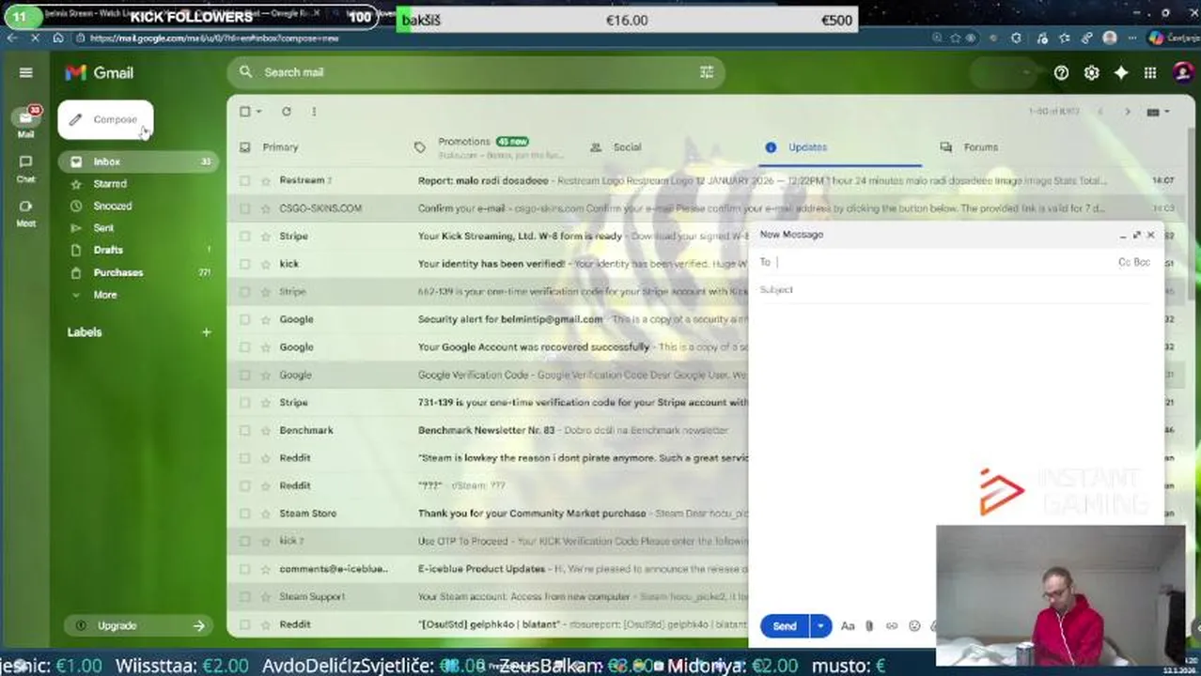
Task: Star the Benchmark Newsletter email
Action: (266, 430)
